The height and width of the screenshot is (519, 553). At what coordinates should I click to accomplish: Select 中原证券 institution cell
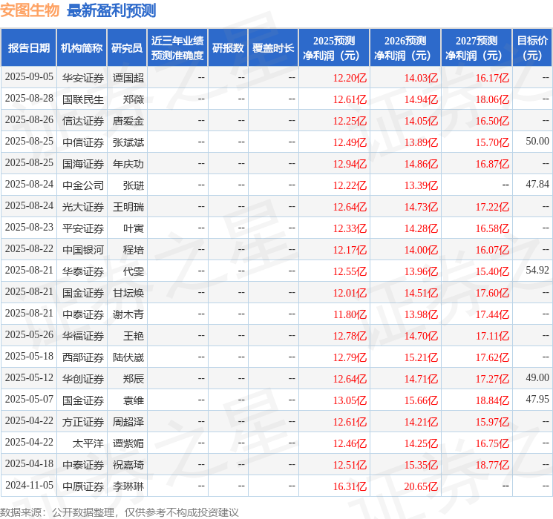(x=83, y=486)
